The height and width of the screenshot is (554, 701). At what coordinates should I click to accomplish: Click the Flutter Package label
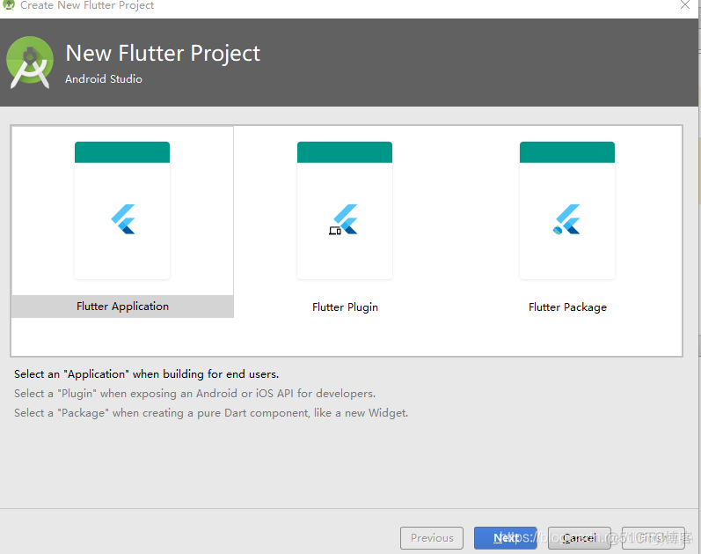(567, 307)
